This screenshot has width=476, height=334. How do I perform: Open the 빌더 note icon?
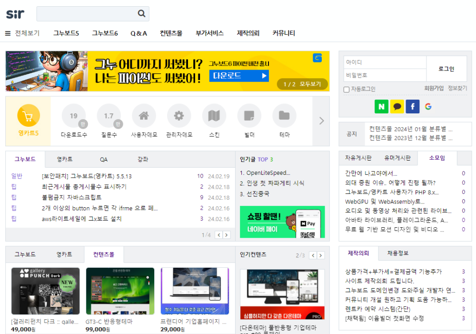point(249,116)
